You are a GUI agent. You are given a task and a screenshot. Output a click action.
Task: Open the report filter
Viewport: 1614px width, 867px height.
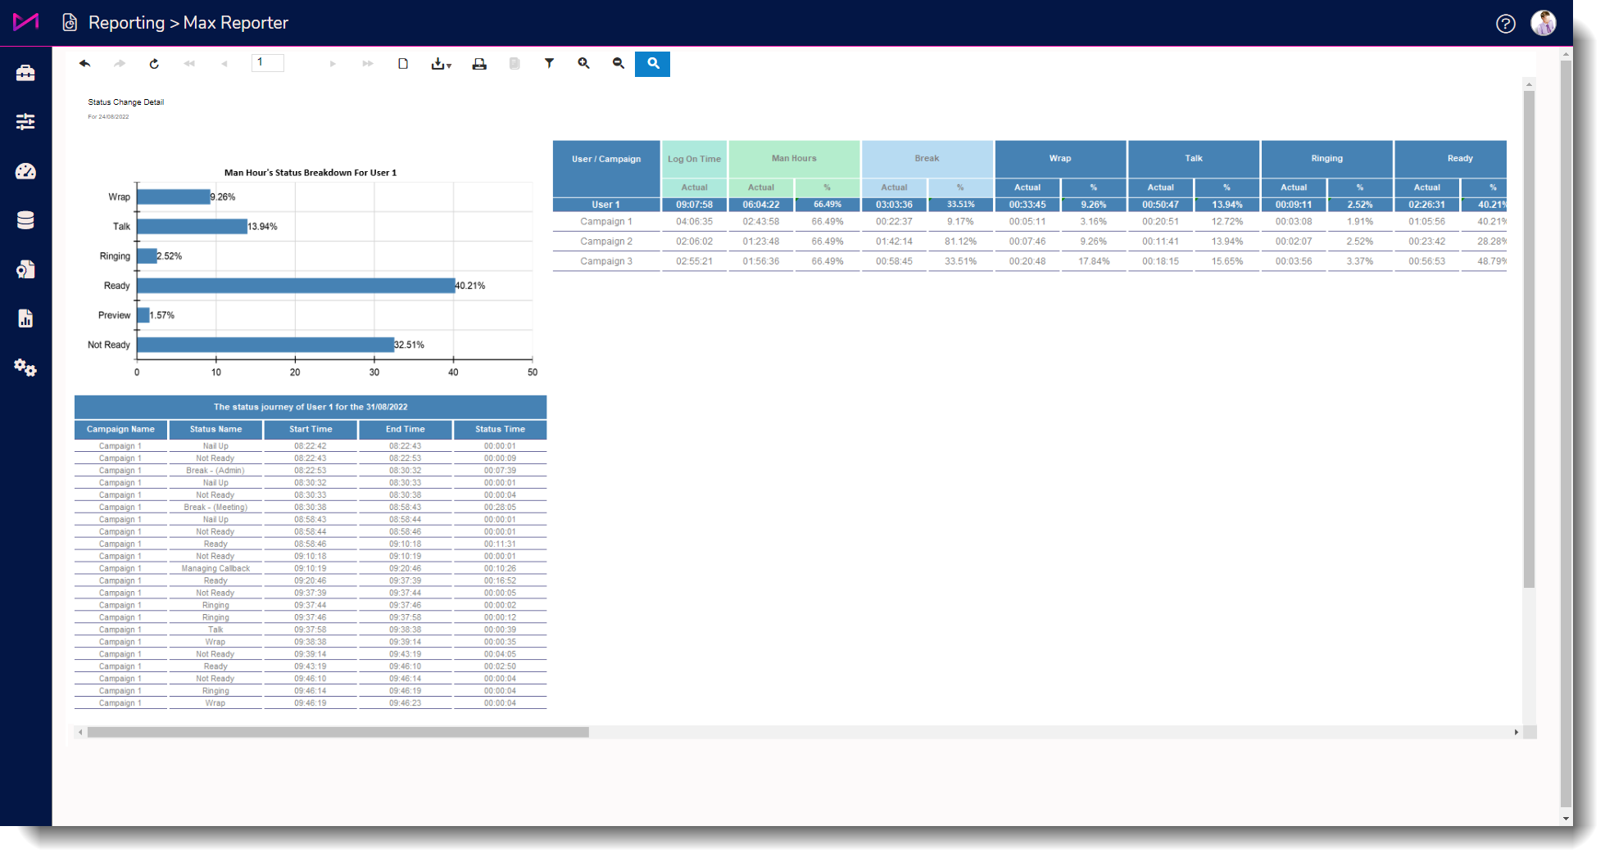[x=550, y=64]
